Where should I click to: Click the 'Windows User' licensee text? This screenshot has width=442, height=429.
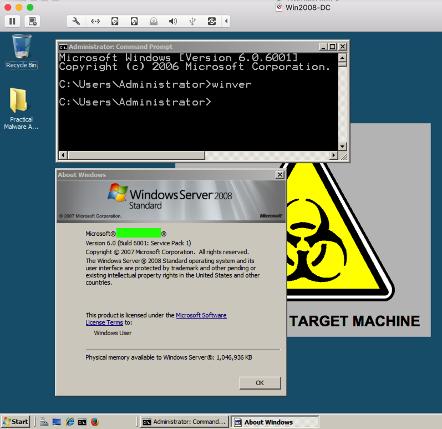click(x=113, y=333)
